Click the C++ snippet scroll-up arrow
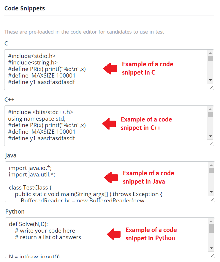The image size is (220, 262). [211, 109]
